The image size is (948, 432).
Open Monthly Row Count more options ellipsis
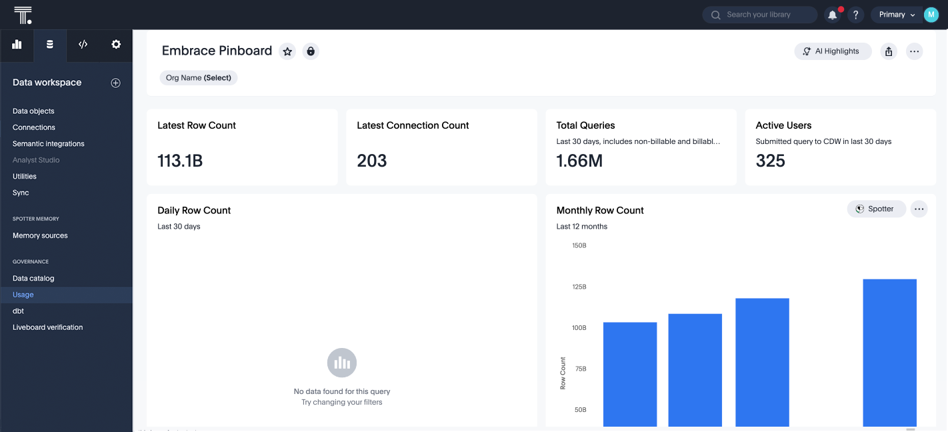[x=919, y=209]
